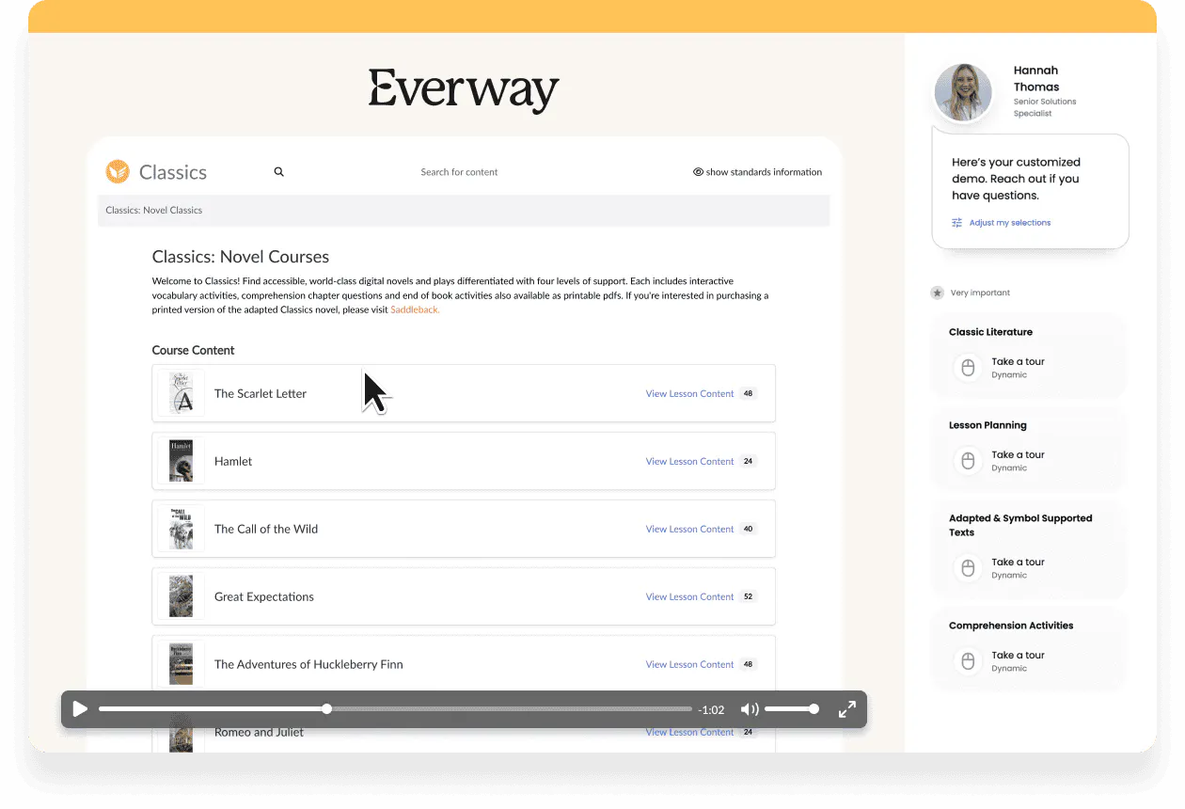
Task: Open the Saddleback link
Action: pyautogui.click(x=415, y=309)
